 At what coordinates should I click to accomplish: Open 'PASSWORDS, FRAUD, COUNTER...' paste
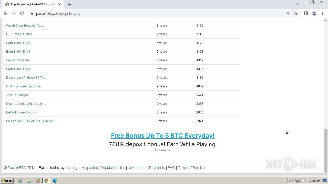click(x=32, y=121)
